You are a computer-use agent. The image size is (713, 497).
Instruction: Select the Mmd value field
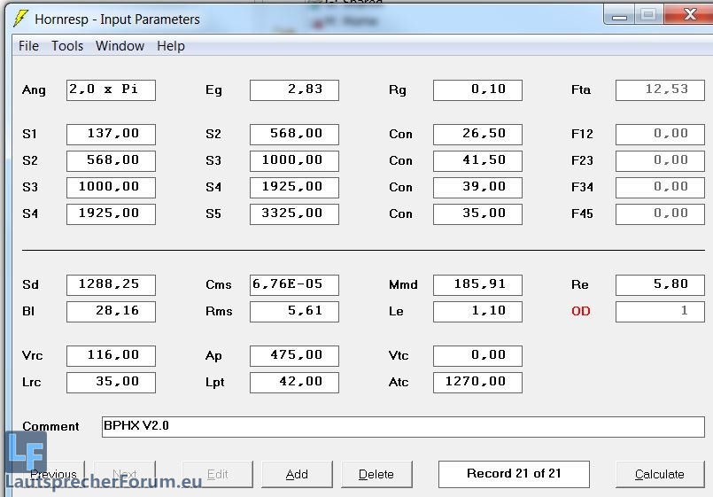tap(477, 284)
